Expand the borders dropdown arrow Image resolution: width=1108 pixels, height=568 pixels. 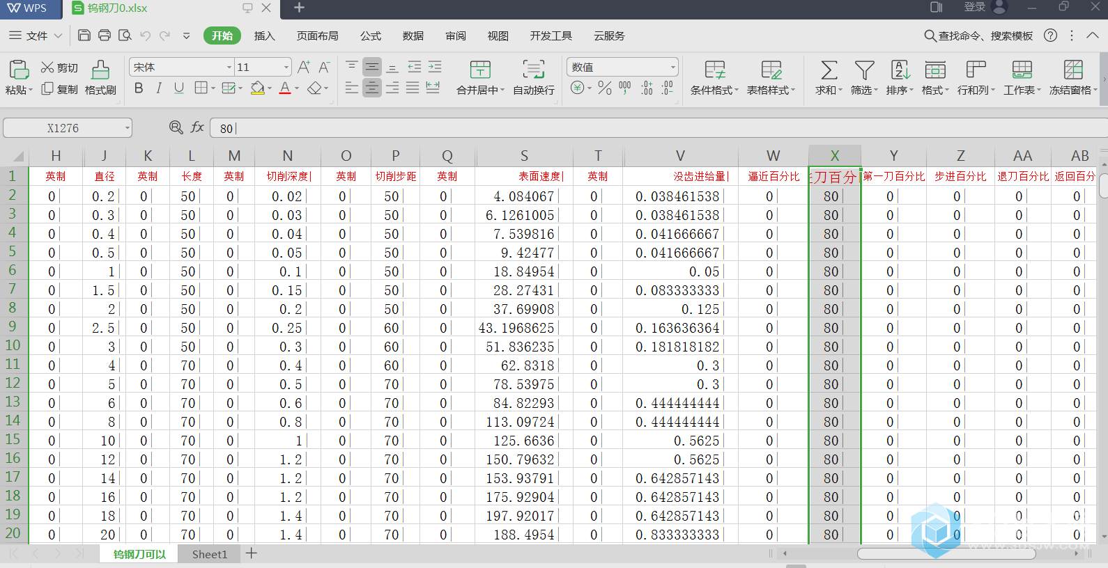click(213, 88)
